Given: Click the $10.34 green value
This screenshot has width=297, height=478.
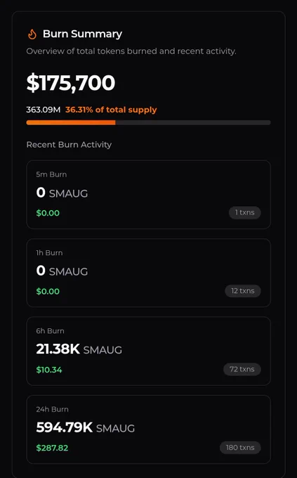Looking at the screenshot, I should pyautogui.click(x=49, y=370).
